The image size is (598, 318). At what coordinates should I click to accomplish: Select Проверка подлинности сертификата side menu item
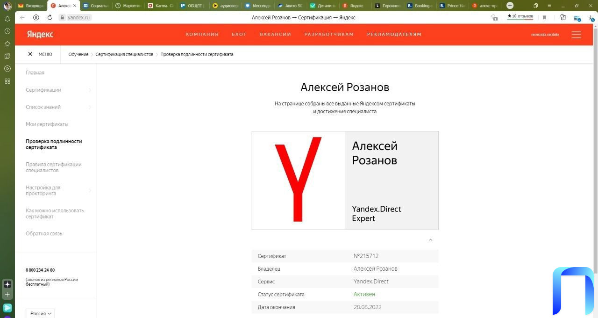tap(54, 144)
